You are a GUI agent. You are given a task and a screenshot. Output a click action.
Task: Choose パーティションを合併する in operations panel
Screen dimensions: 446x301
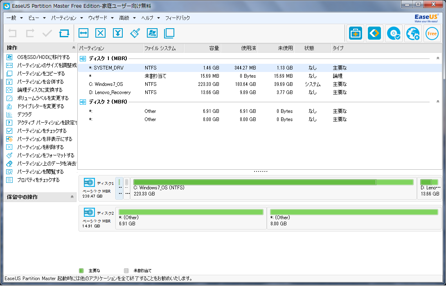pyautogui.click(x=41, y=82)
